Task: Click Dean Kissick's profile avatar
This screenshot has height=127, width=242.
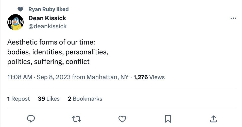Action: (16, 22)
